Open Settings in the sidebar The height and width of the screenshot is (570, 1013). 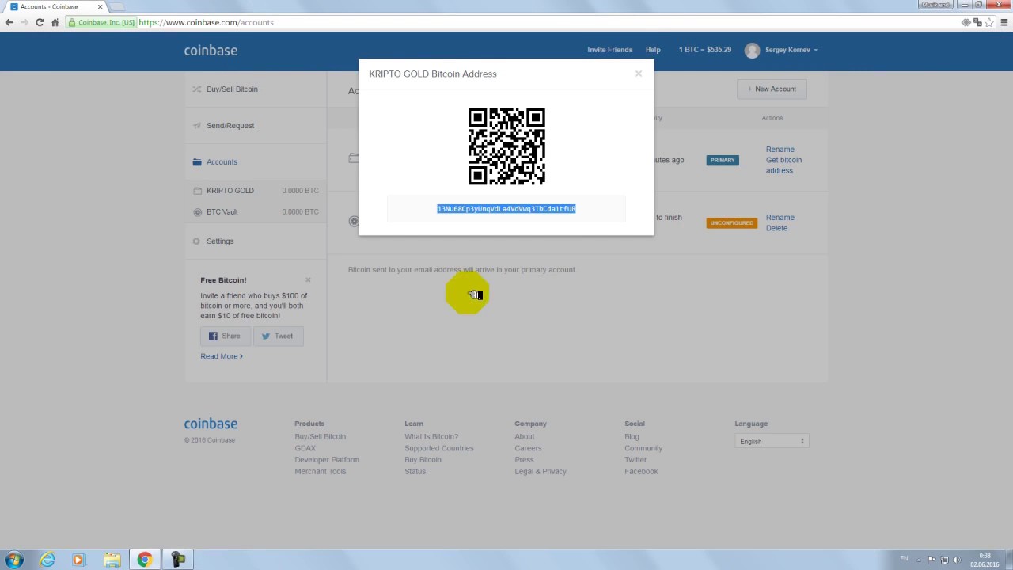click(220, 241)
